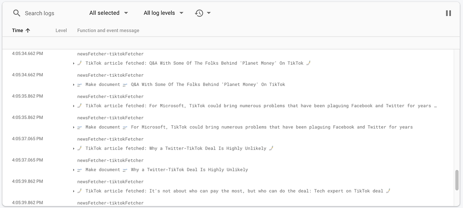The height and width of the screenshot is (208, 463).
Task: Click 'Why a Twitter-TikTok Deal' fetched message
Action: click(x=176, y=148)
